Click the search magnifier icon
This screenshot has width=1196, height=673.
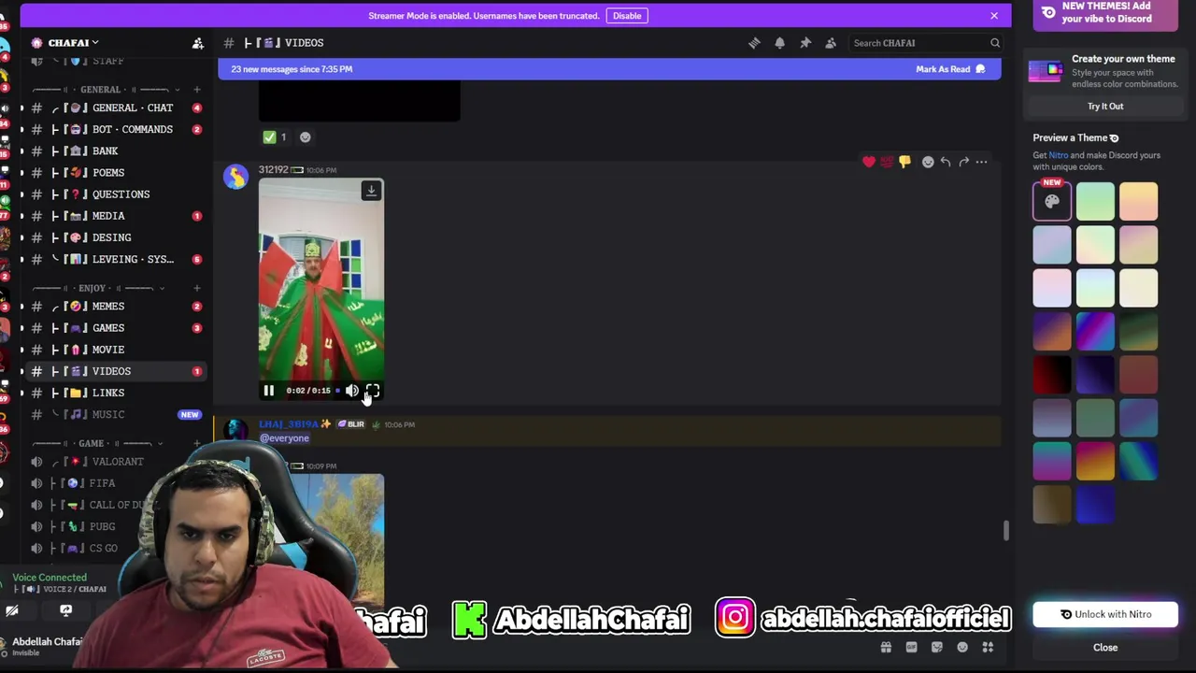995,43
